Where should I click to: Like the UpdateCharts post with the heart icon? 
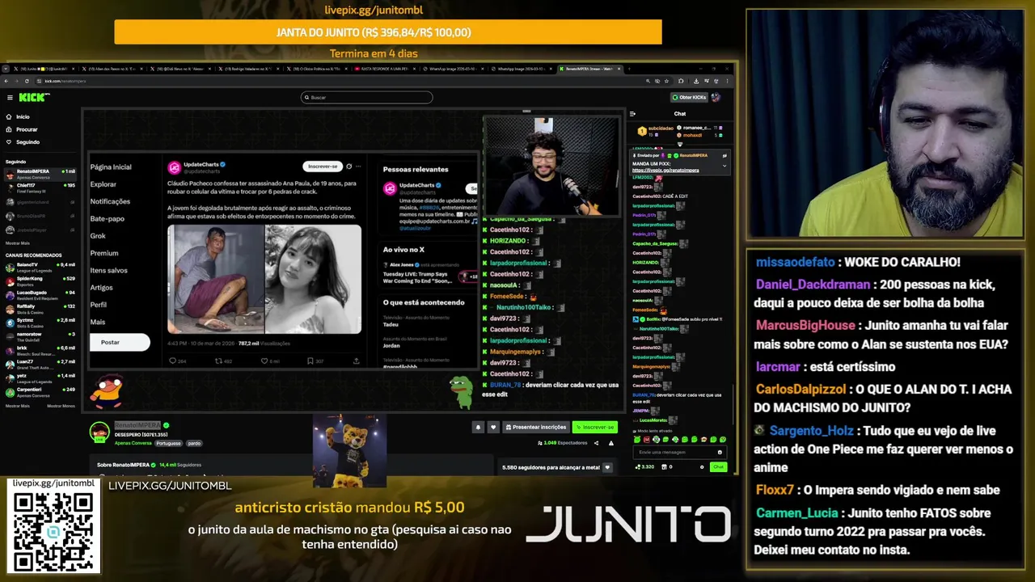pyautogui.click(x=264, y=361)
